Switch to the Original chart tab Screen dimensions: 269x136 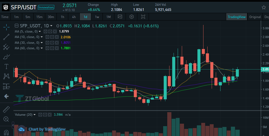point(255,17)
